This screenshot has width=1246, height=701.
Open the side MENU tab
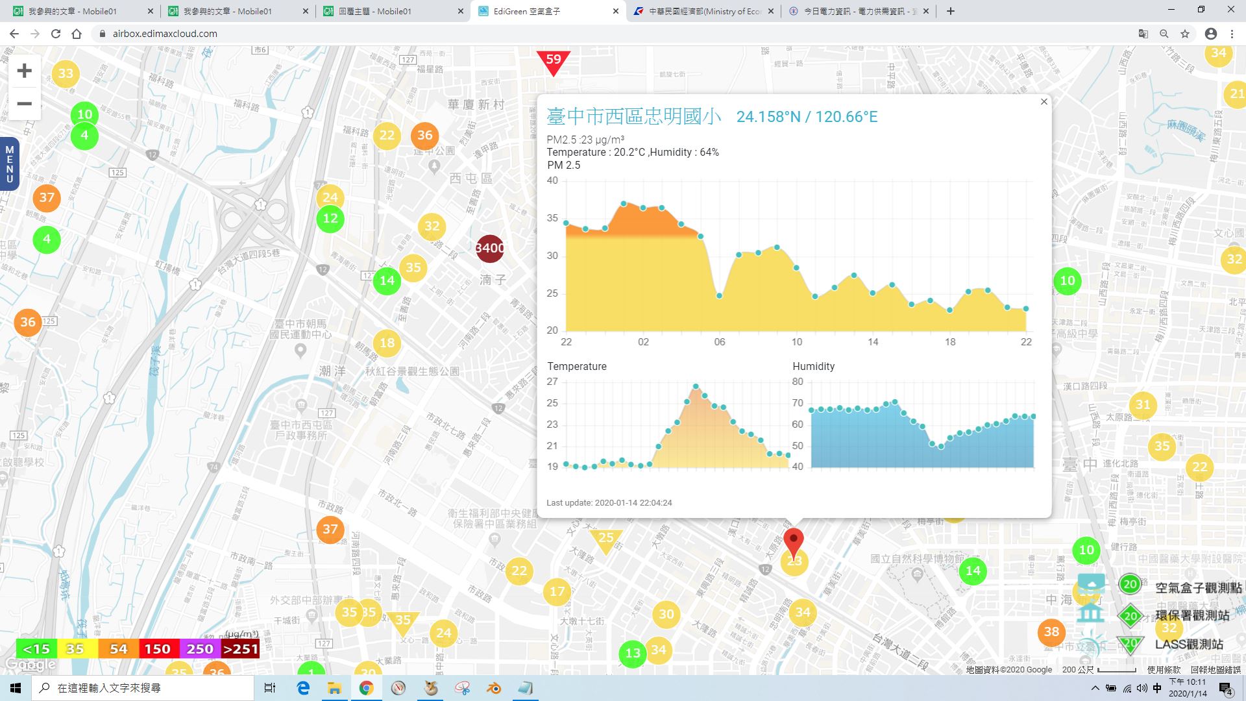(9, 164)
